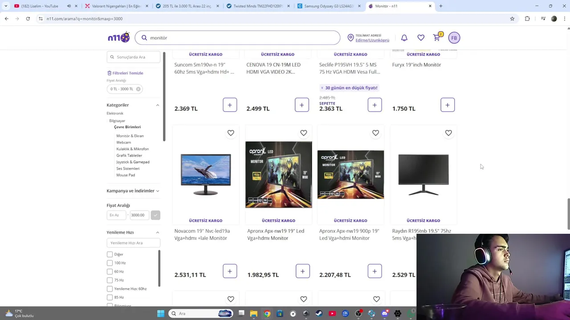
Task: Click the 3000.00 maximum price field
Action: coord(139,215)
